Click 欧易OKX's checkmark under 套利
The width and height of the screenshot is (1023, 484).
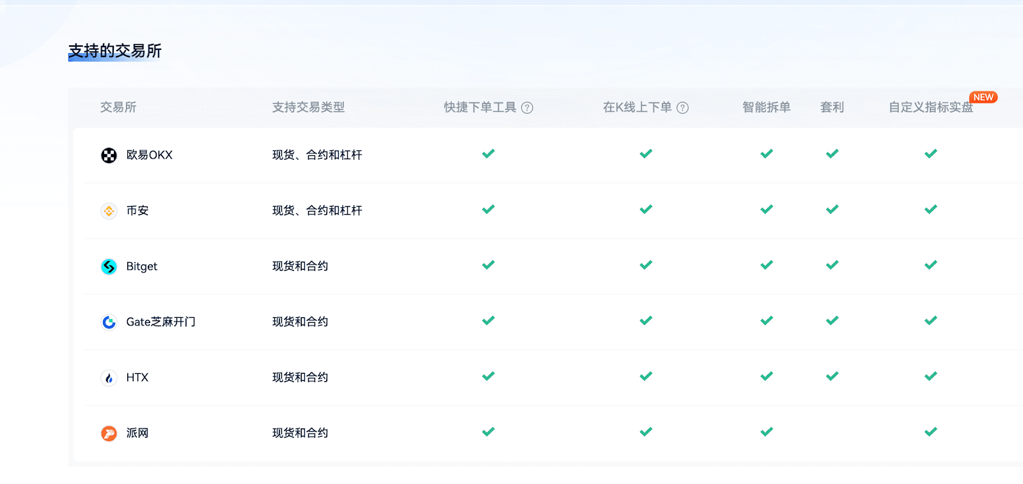(832, 153)
